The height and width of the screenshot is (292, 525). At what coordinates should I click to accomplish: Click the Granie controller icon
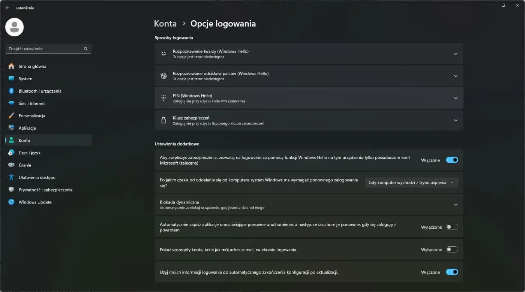(x=11, y=165)
